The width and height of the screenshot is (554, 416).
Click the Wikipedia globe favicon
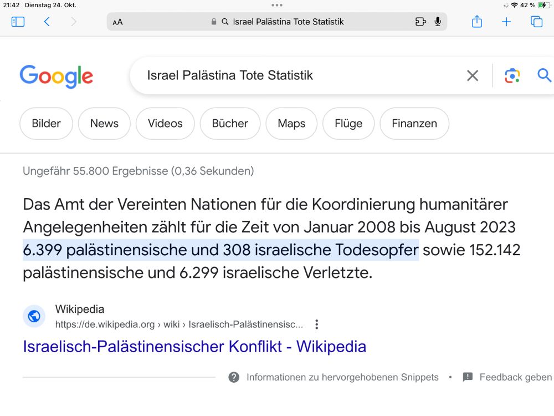(34, 316)
